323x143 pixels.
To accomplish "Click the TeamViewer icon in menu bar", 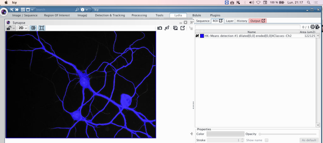I will tap(226, 3).
